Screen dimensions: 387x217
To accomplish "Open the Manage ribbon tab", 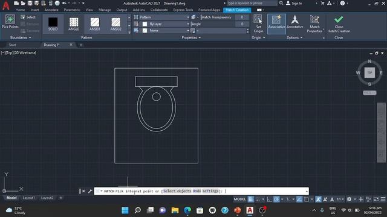I will [105, 10].
